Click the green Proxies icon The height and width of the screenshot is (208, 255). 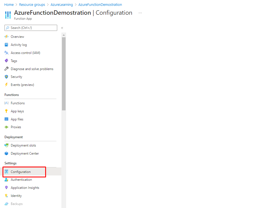(6, 127)
